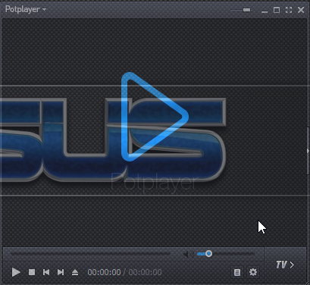Viewport: 310px width, 285px height.
Task: Mute audio via the speaker icon
Action: pos(188,254)
